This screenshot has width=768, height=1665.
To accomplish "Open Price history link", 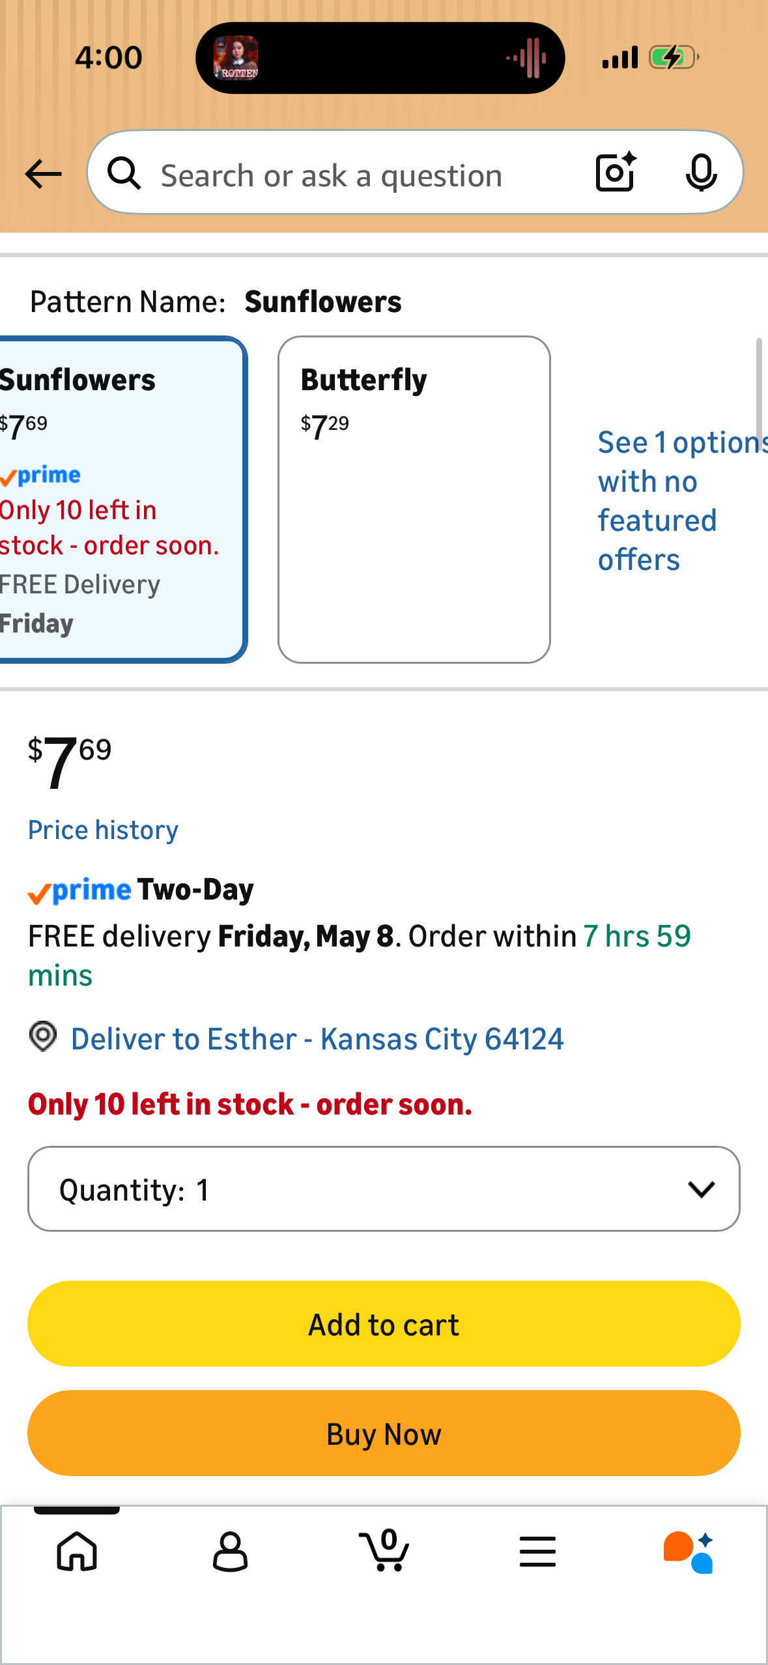I will coord(103,830).
